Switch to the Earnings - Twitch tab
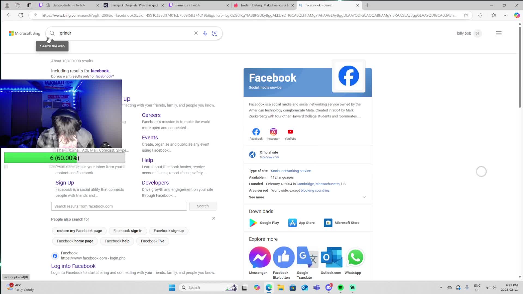The width and height of the screenshot is (523, 294). point(199,5)
